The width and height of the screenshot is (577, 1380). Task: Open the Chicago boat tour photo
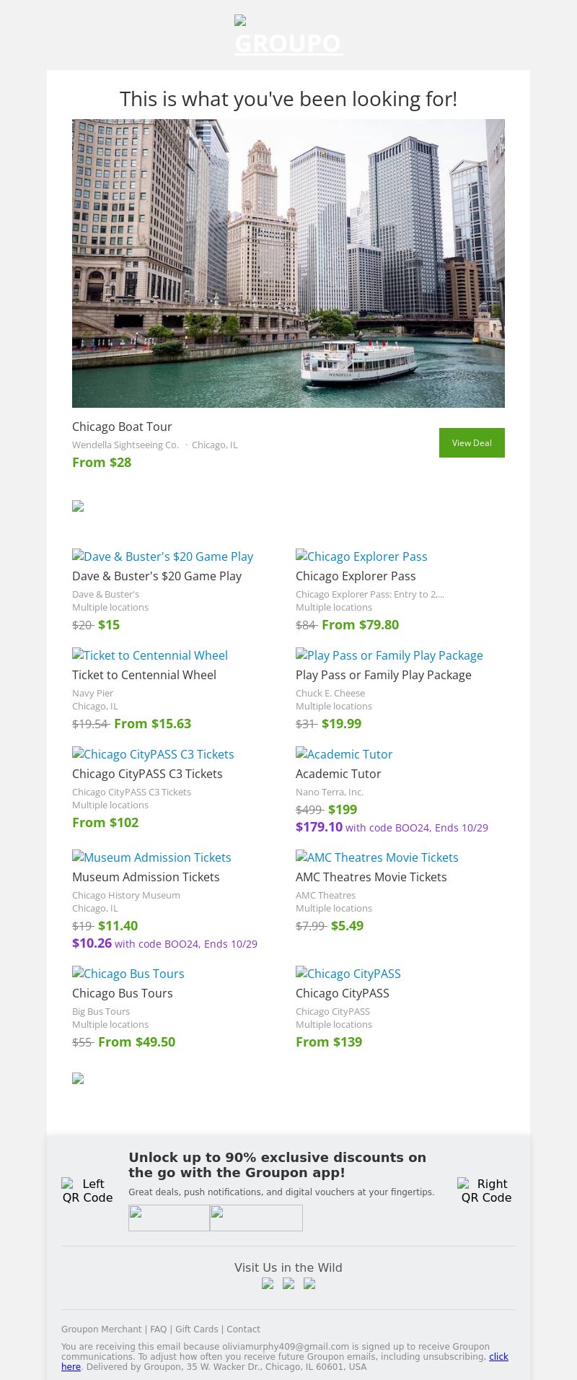click(x=288, y=263)
